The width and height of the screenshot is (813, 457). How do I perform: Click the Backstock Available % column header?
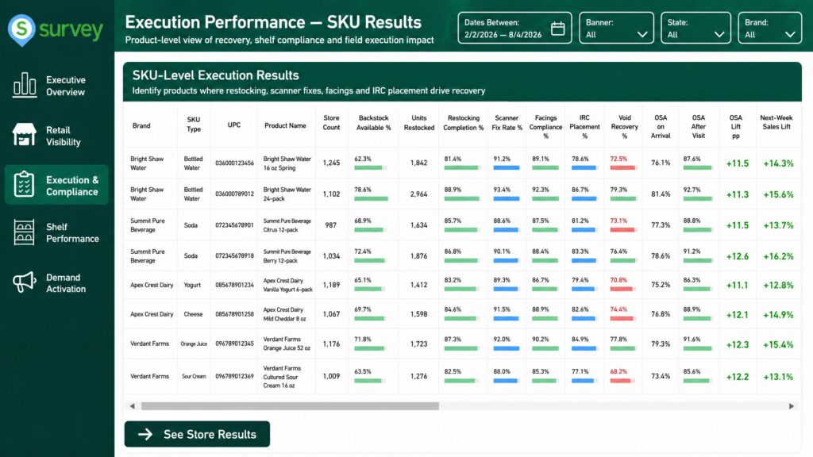pyautogui.click(x=373, y=123)
